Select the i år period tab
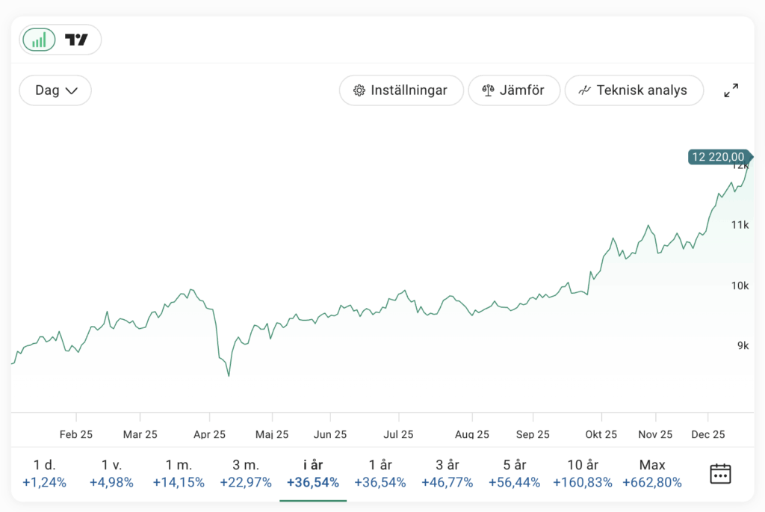The width and height of the screenshot is (765, 512). (x=313, y=474)
